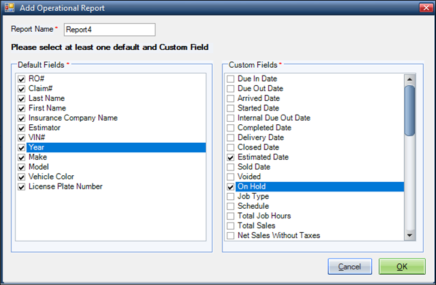Close the Add Operational Report dialog
436x285 pixels.
(426, 8)
